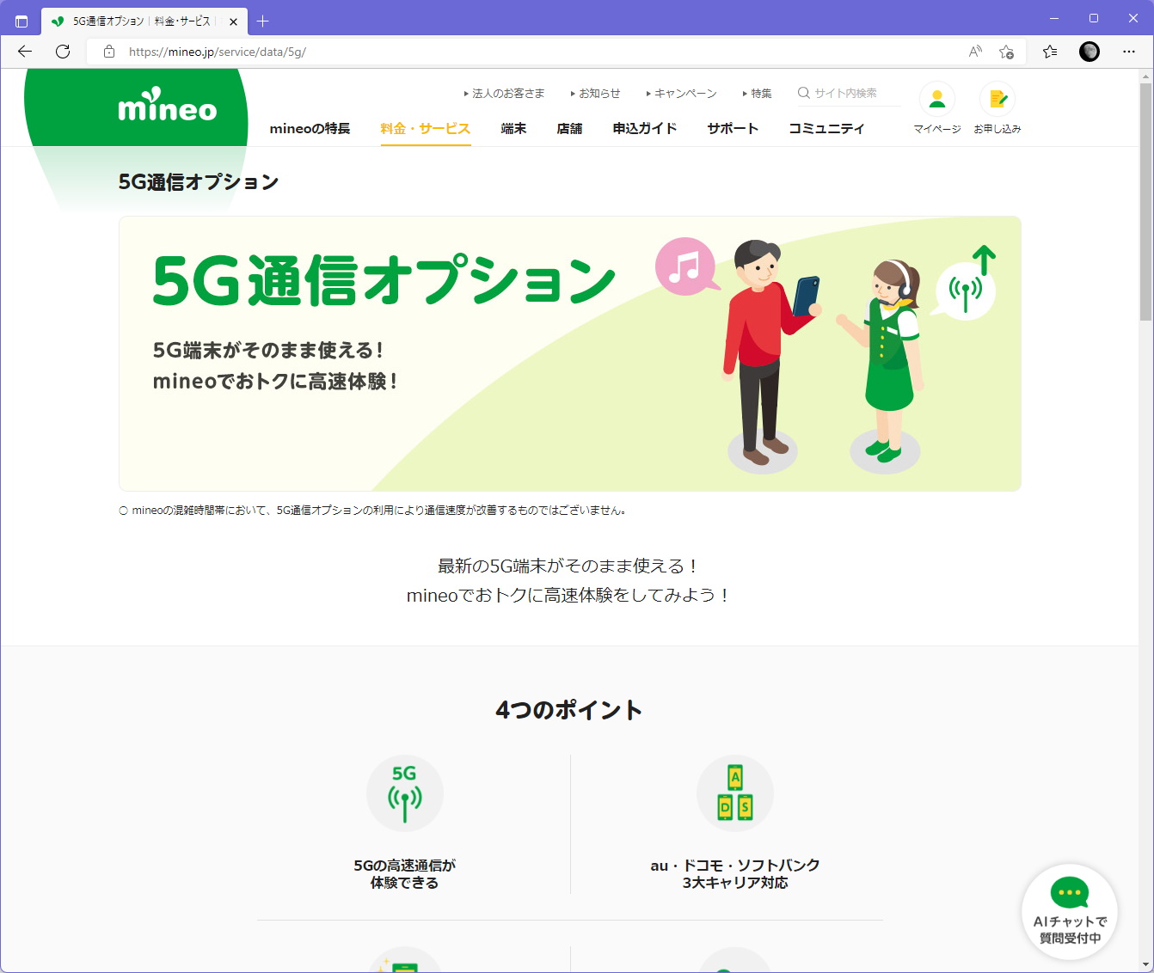Screen dimensions: 1154x973
Task: Expand the 法人のお客さま arrow link
Action: coord(506,93)
